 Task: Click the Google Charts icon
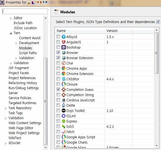(64, 142)
